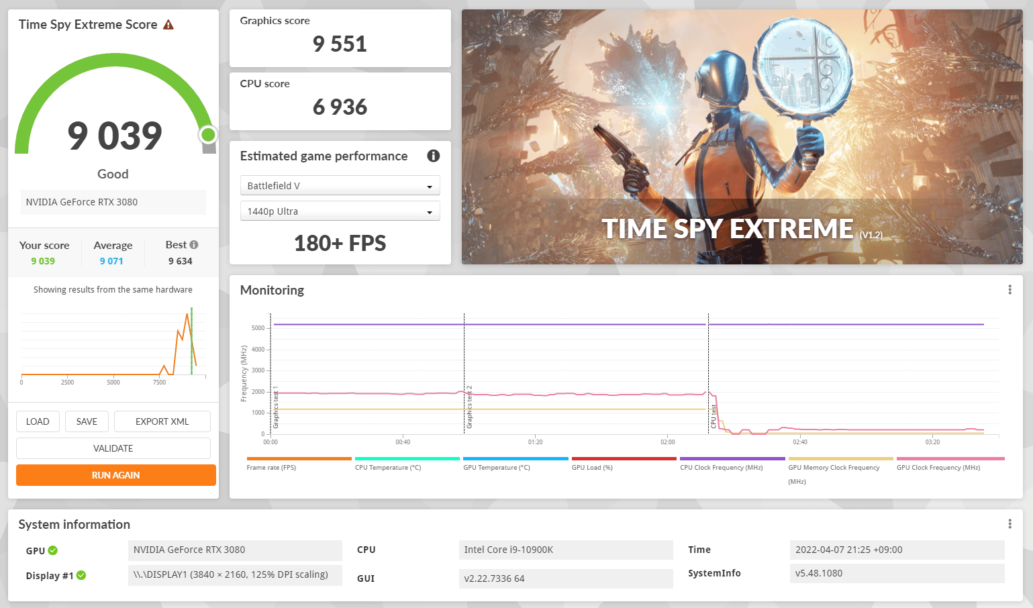Click the Good rating label
This screenshot has width=1033, height=608.
pos(113,174)
